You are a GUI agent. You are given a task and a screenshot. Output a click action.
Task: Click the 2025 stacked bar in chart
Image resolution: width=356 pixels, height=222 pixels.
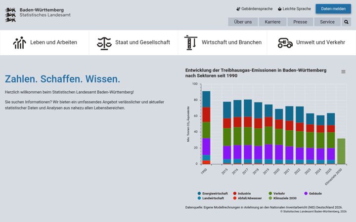click(x=331, y=139)
